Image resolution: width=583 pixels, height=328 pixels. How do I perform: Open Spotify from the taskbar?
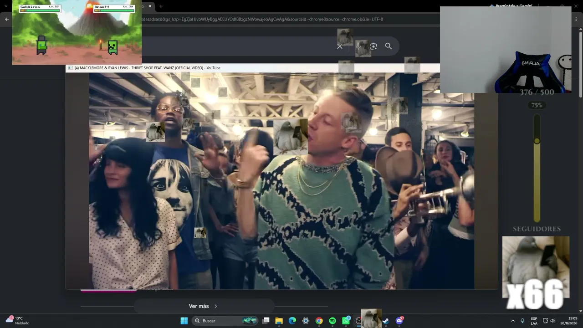click(332, 321)
